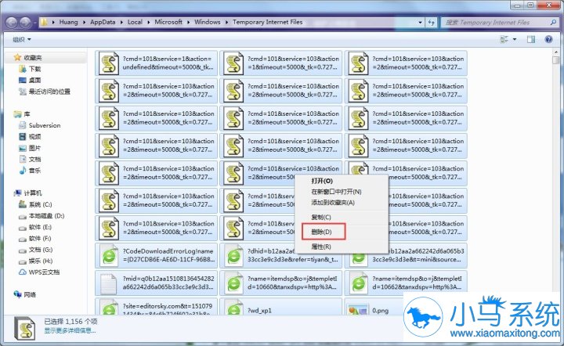Screen dimensions: 564x346
Task: Select the ?name=itemdsp file with templetId=10662
Action: click(406, 283)
